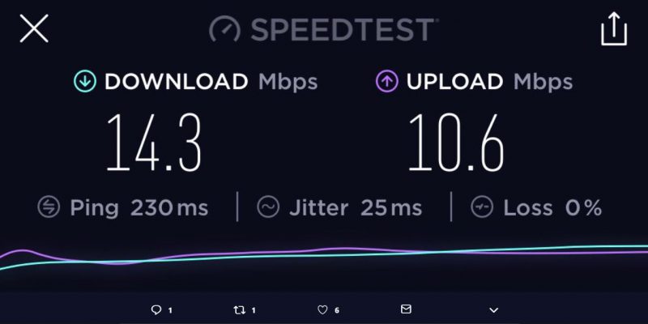Click the Speedtest gauge logo icon
The width and height of the screenshot is (648, 324).
224,28
